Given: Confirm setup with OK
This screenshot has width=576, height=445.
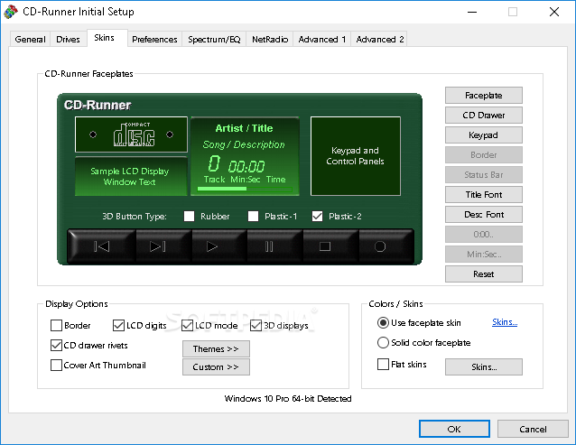Looking at the screenshot, I should coord(454,429).
